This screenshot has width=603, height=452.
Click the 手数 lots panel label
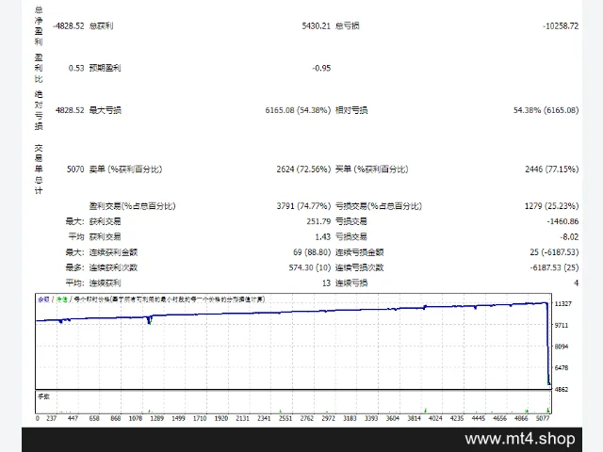(x=44, y=396)
